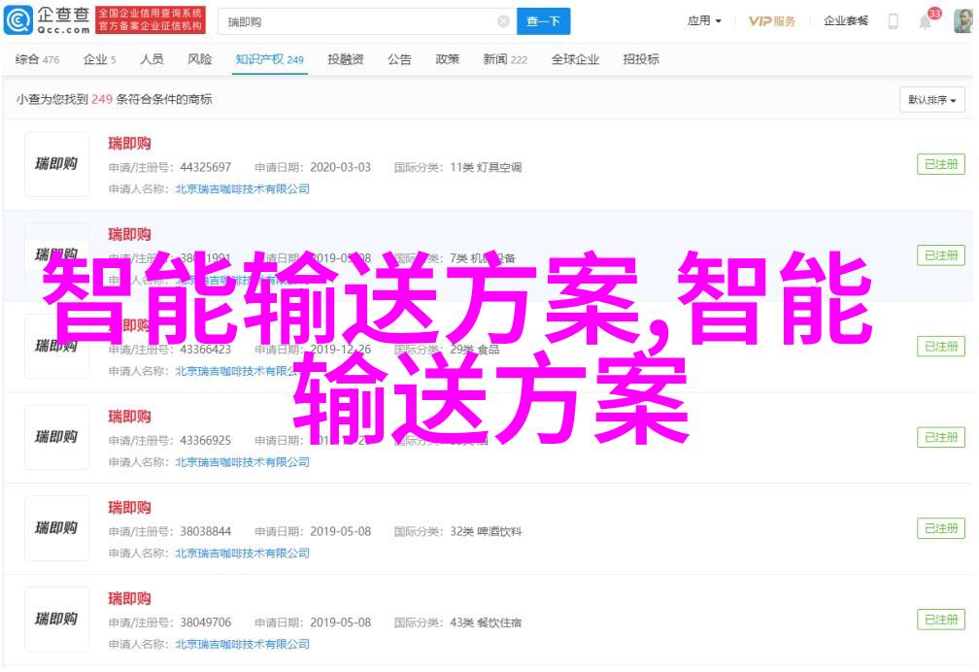
Task: Click the 查一下 search button
Action: 543,22
